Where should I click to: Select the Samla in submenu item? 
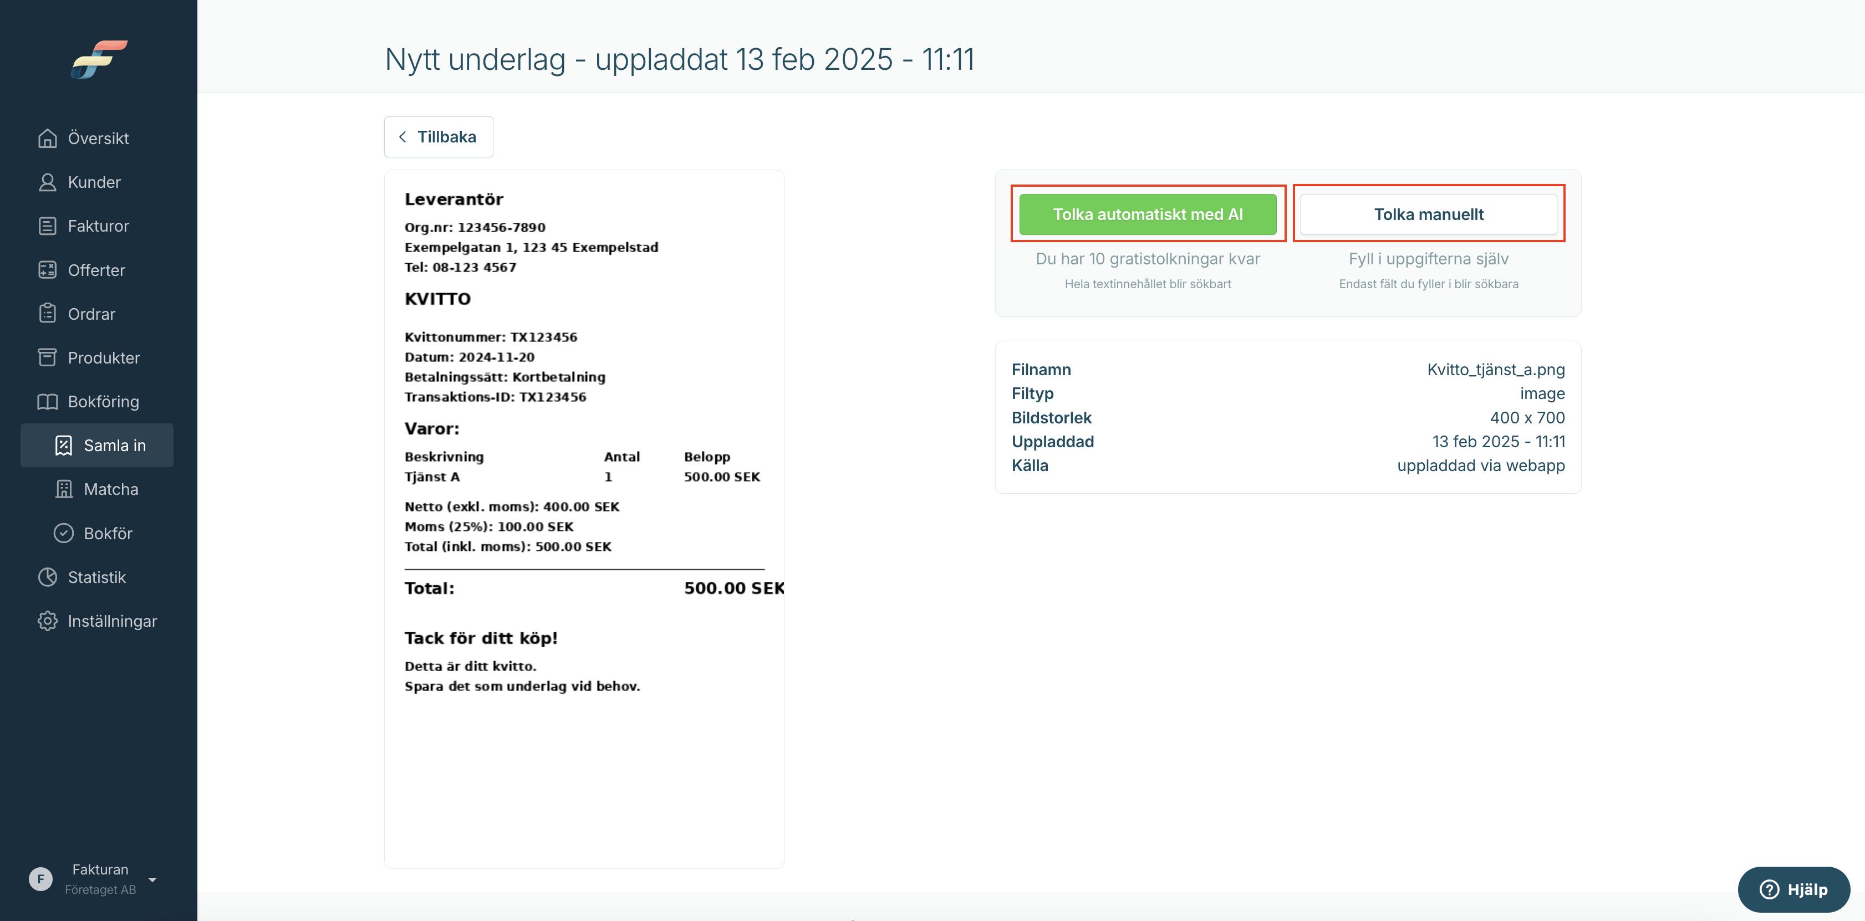(x=97, y=446)
